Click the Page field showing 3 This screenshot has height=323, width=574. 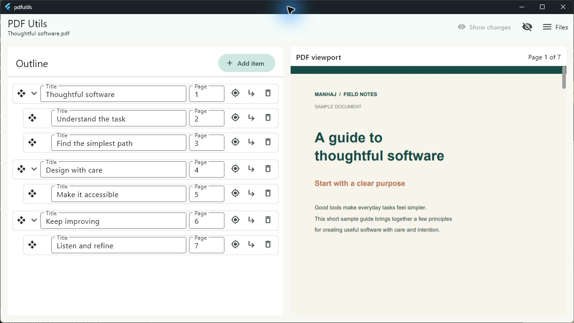click(x=207, y=143)
